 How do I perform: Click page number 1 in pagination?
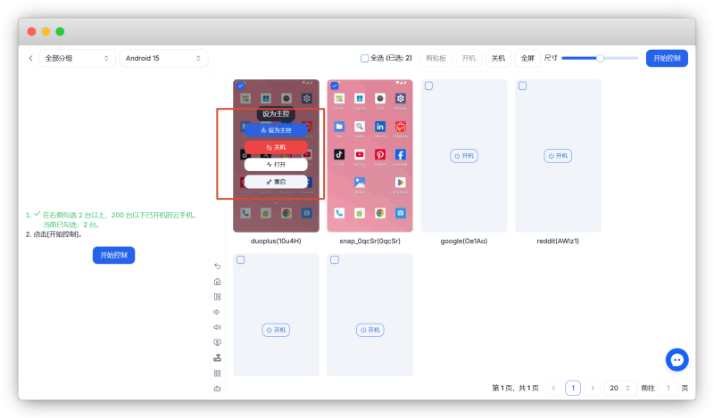point(573,388)
